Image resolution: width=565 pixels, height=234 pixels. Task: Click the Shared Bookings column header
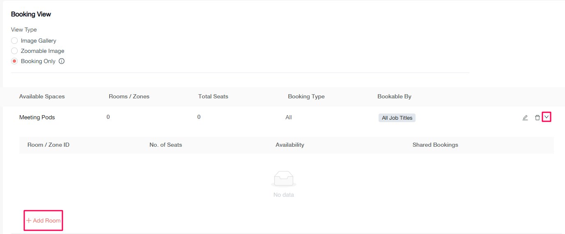tap(435, 145)
